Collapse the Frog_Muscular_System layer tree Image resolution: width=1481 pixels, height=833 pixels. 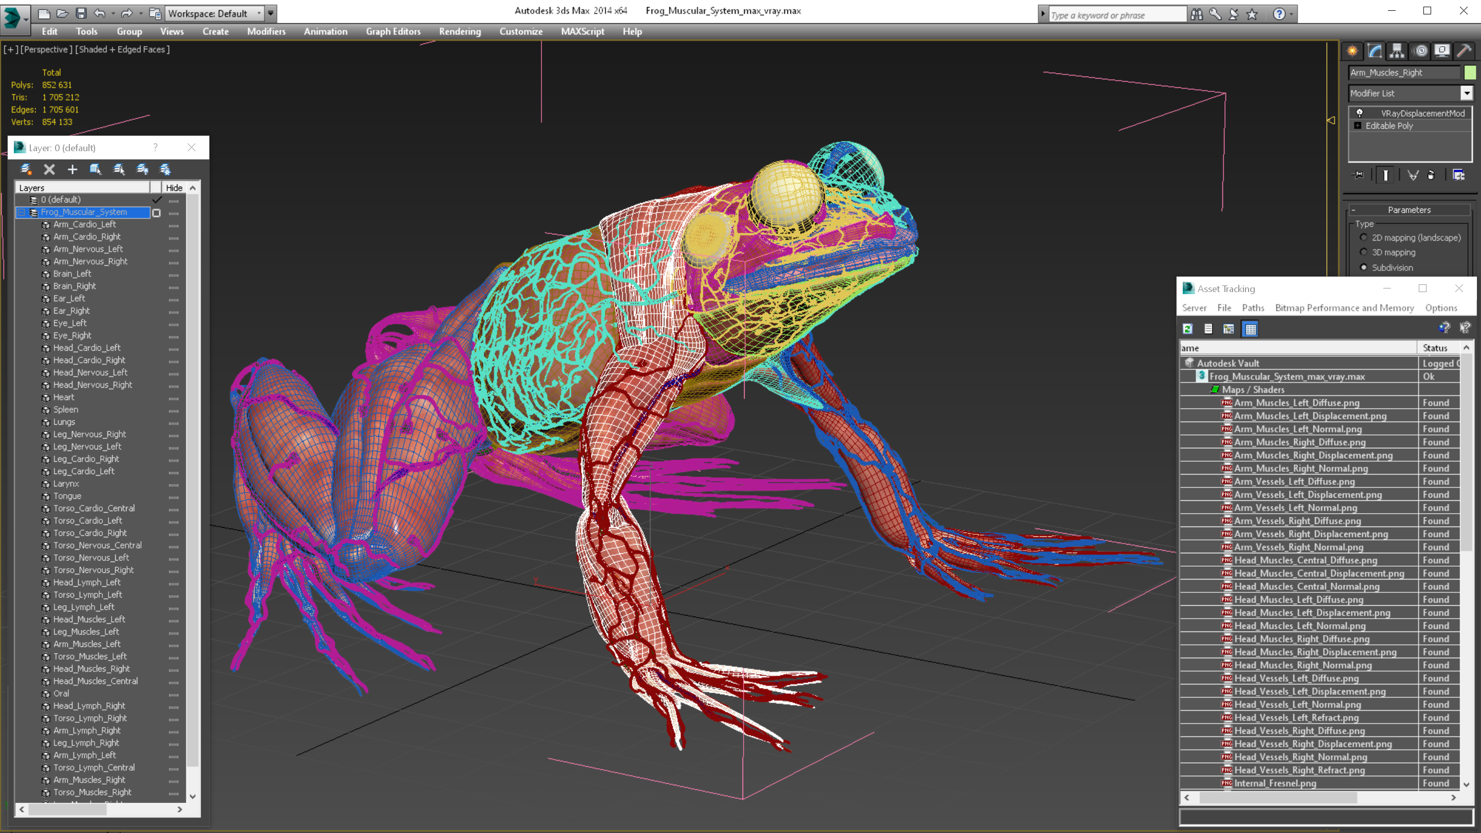22,212
